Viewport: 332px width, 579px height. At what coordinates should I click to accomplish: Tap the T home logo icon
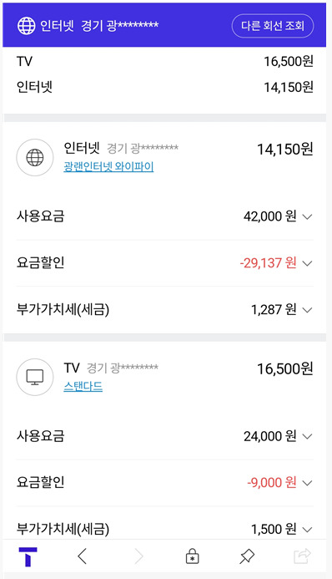(28, 556)
